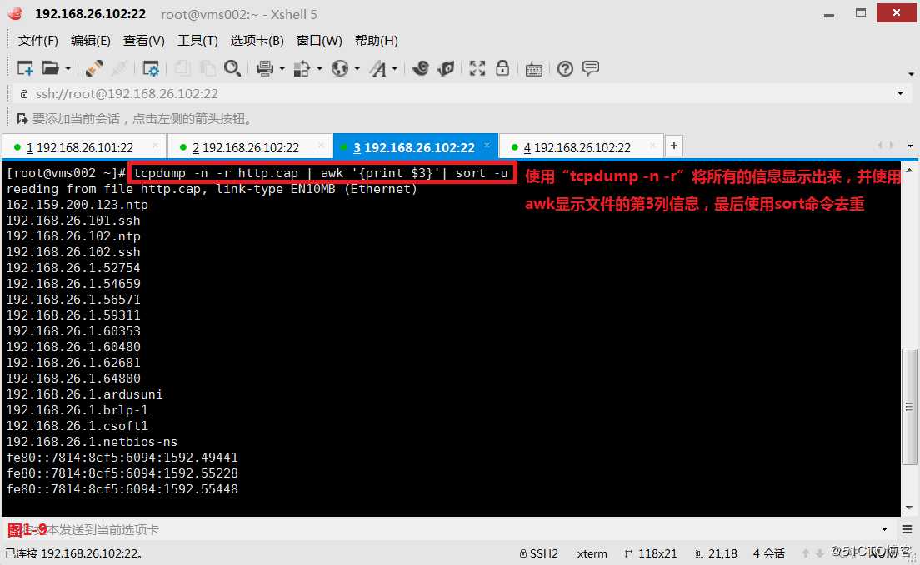Image resolution: width=920 pixels, height=565 pixels.
Task: Click the Connect/reconnect icon
Action: click(x=94, y=68)
